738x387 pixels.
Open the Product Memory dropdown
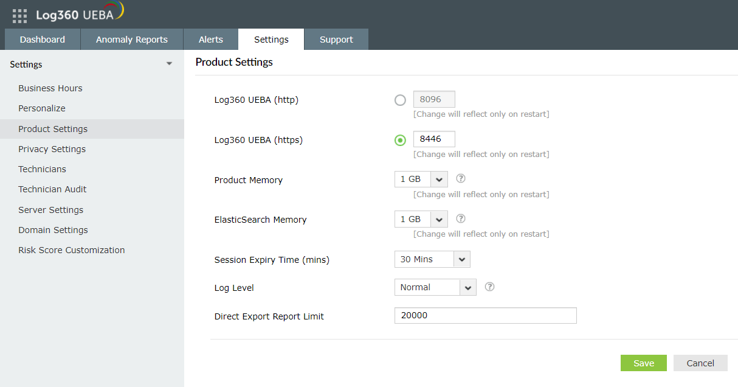coord(421,179)
